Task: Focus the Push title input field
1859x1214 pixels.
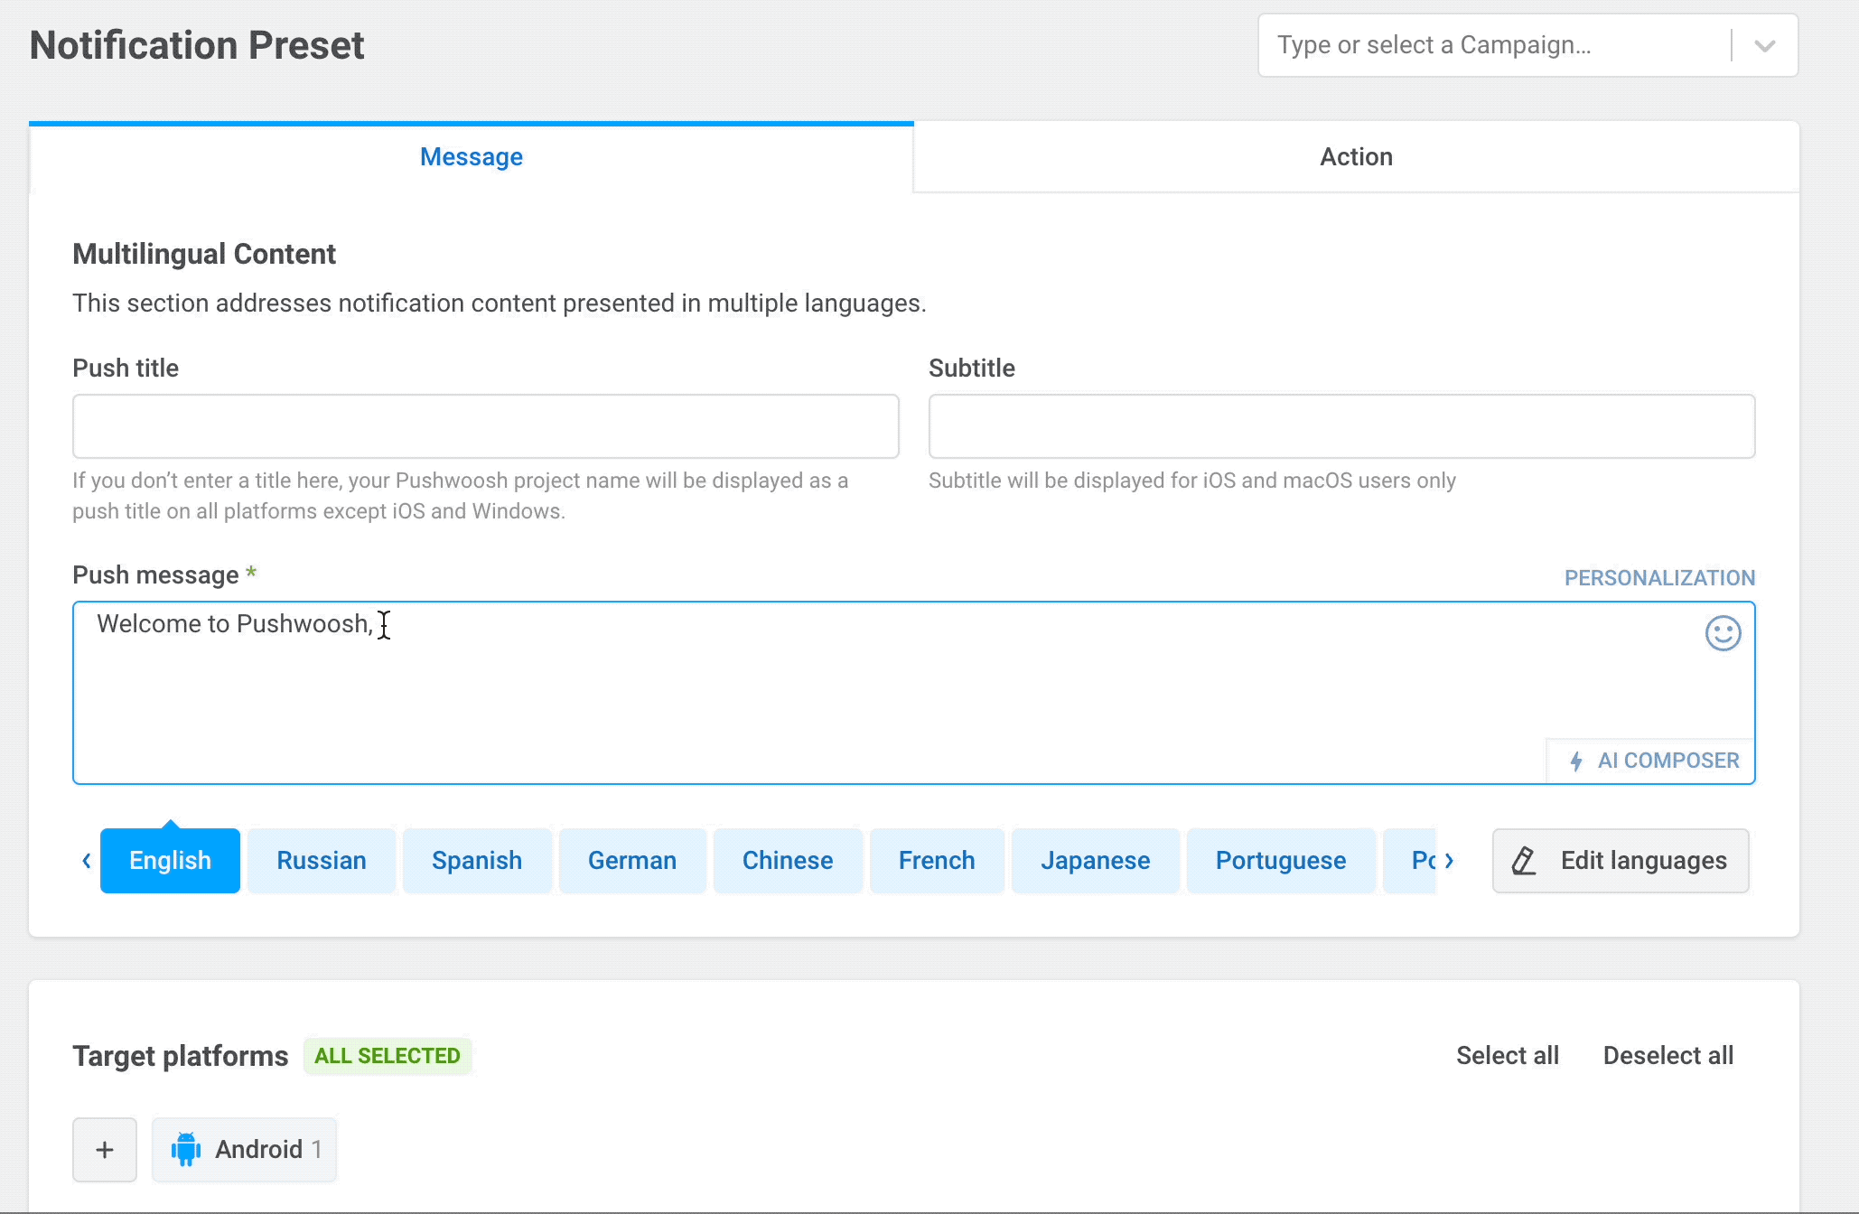Action: (x=485, y=426)
